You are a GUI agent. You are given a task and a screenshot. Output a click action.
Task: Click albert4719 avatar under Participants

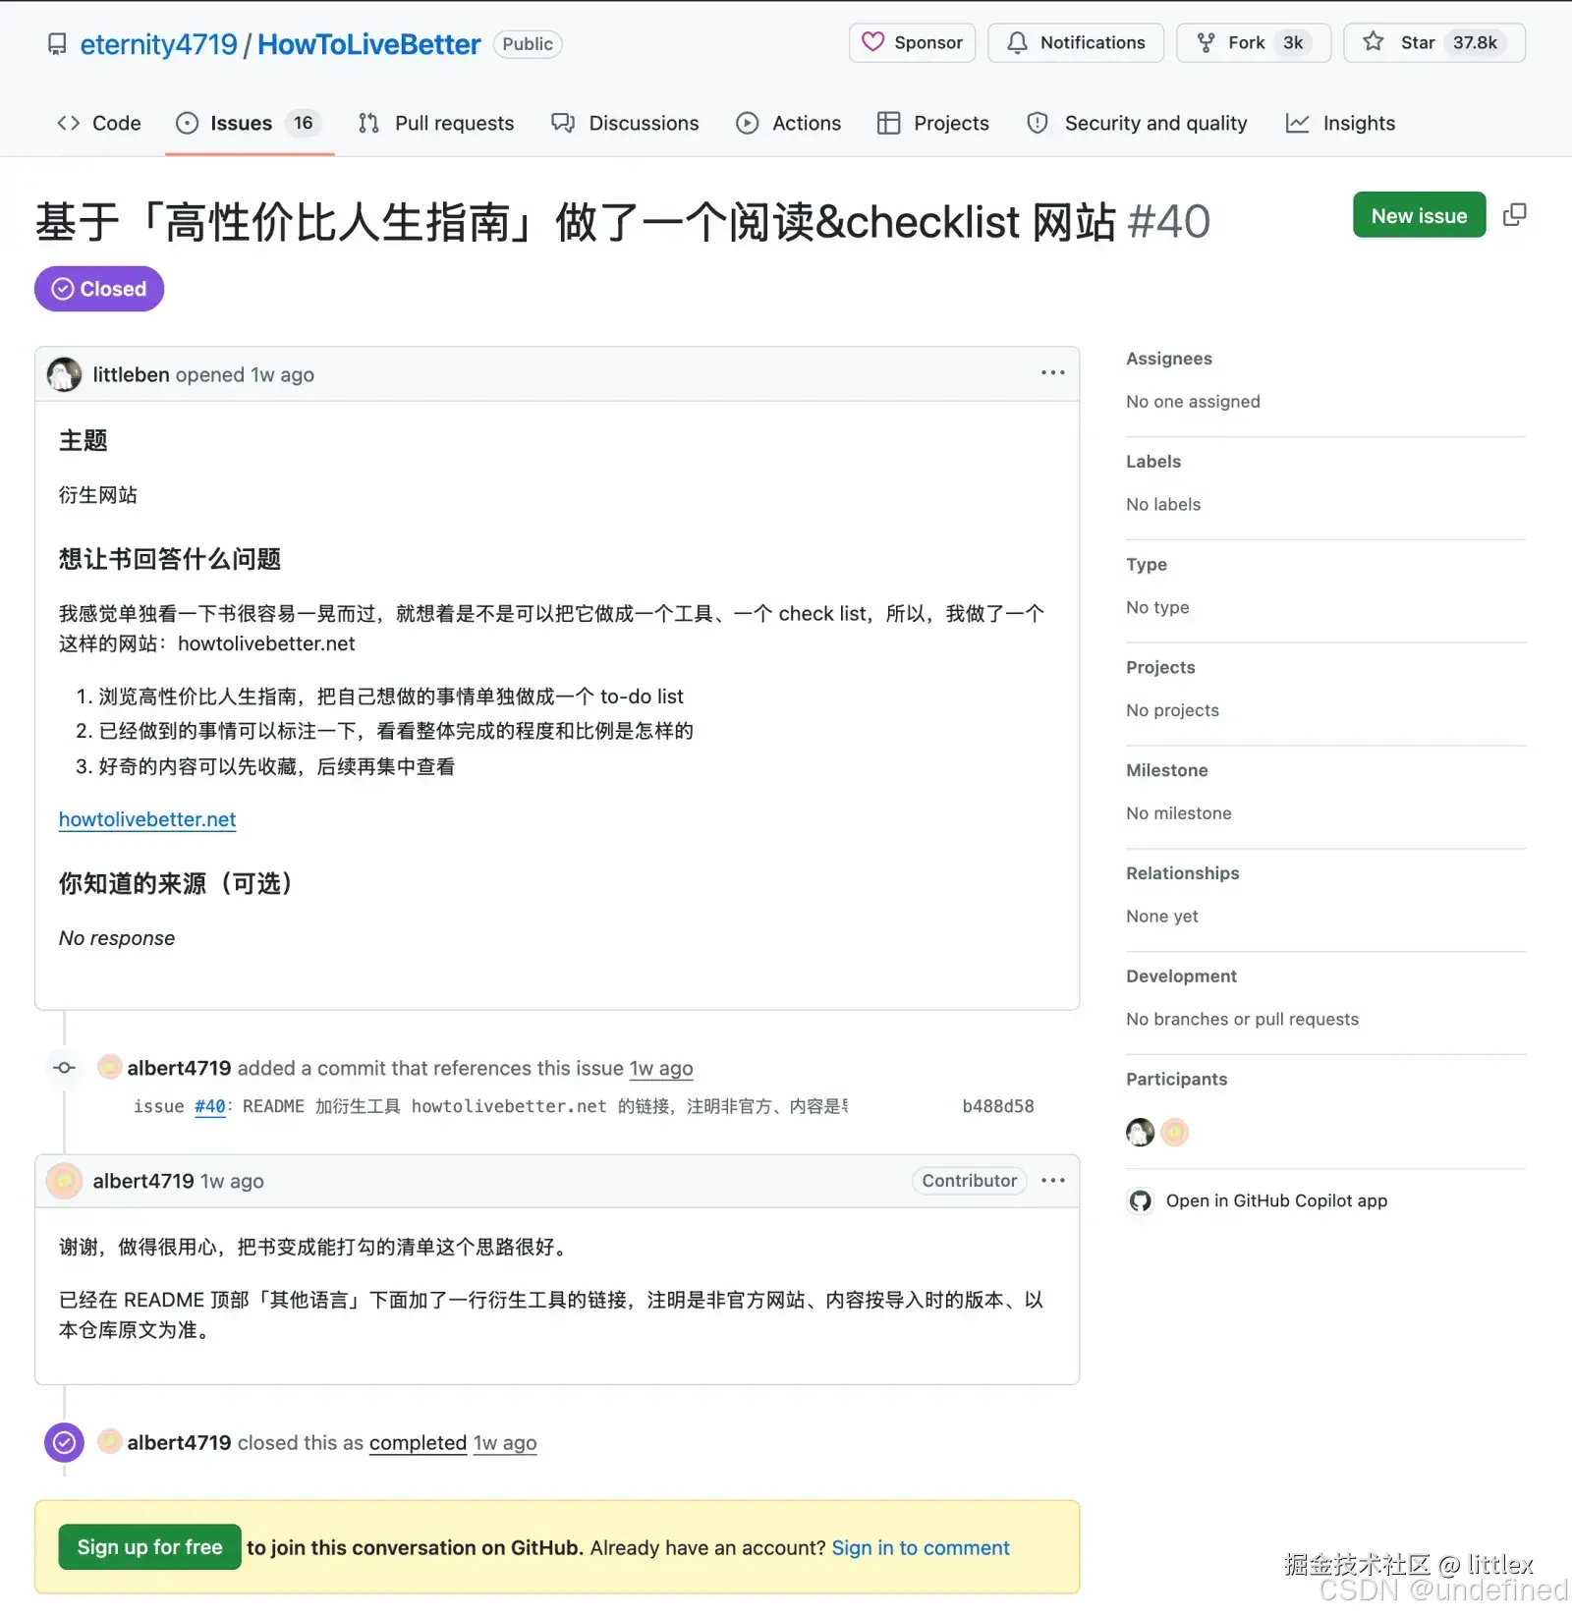click(1174, 1133)
